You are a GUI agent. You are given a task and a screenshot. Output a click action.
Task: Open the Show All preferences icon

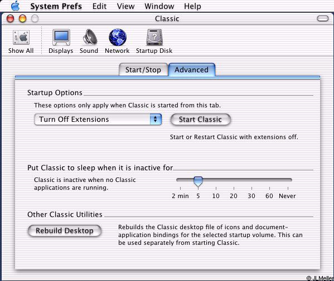click(x=21, y=37)
